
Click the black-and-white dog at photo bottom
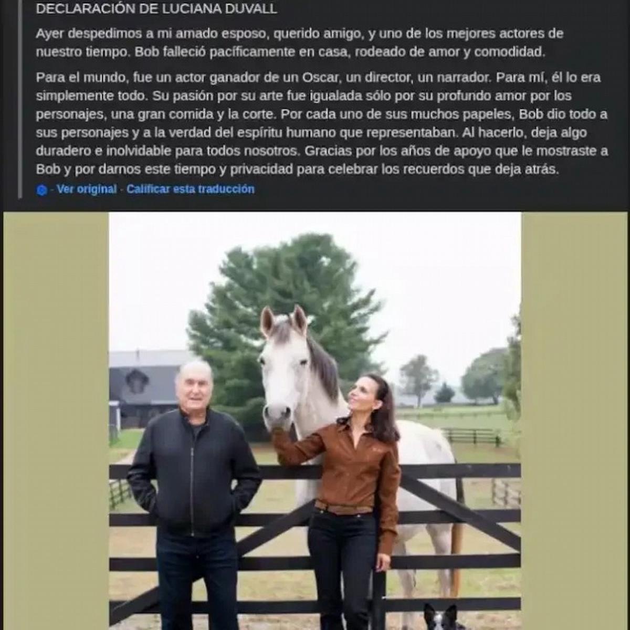click(x=441, y=617)
